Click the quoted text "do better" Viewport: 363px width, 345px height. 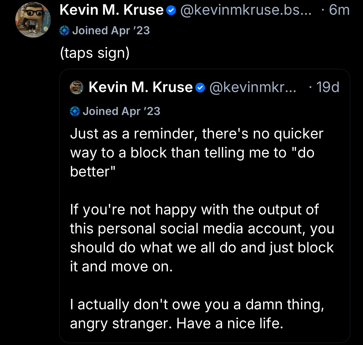[302, 153]
